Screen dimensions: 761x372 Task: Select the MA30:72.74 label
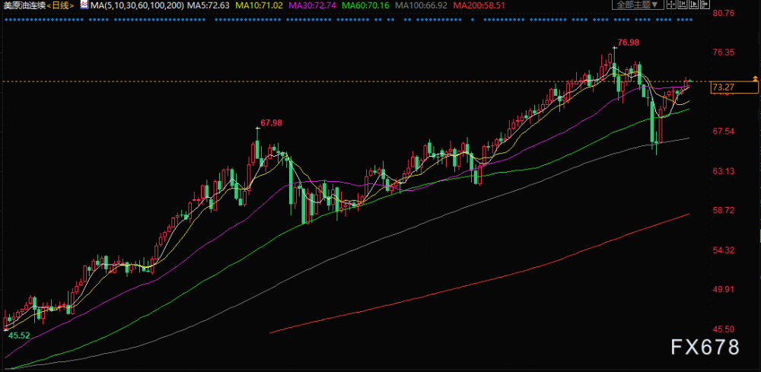(x=313, y=6)
